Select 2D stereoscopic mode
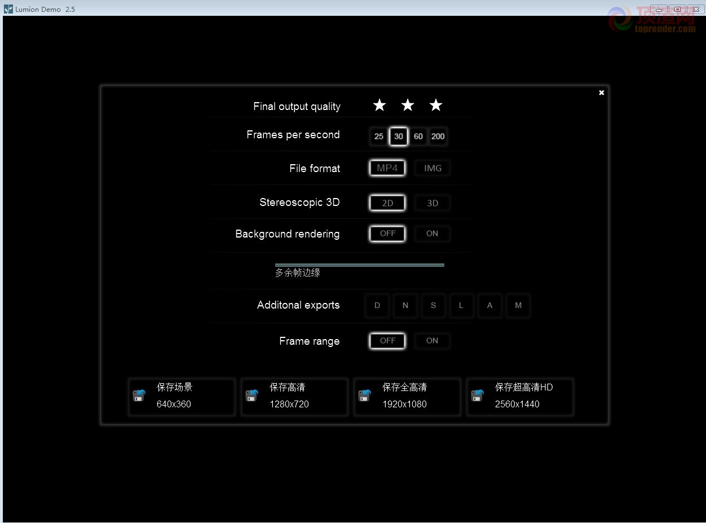This screenshot has height=523, width=706. (x=387, y=203)
